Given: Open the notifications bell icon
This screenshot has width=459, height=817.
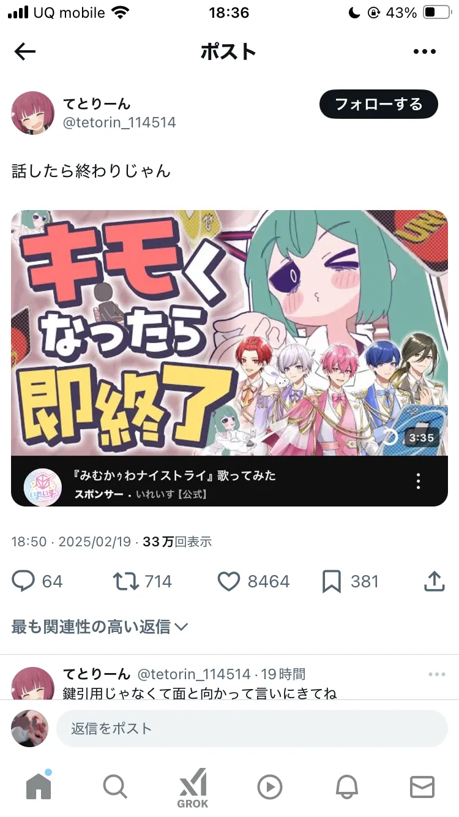Looking at the screenshot, I should (347, 787).
